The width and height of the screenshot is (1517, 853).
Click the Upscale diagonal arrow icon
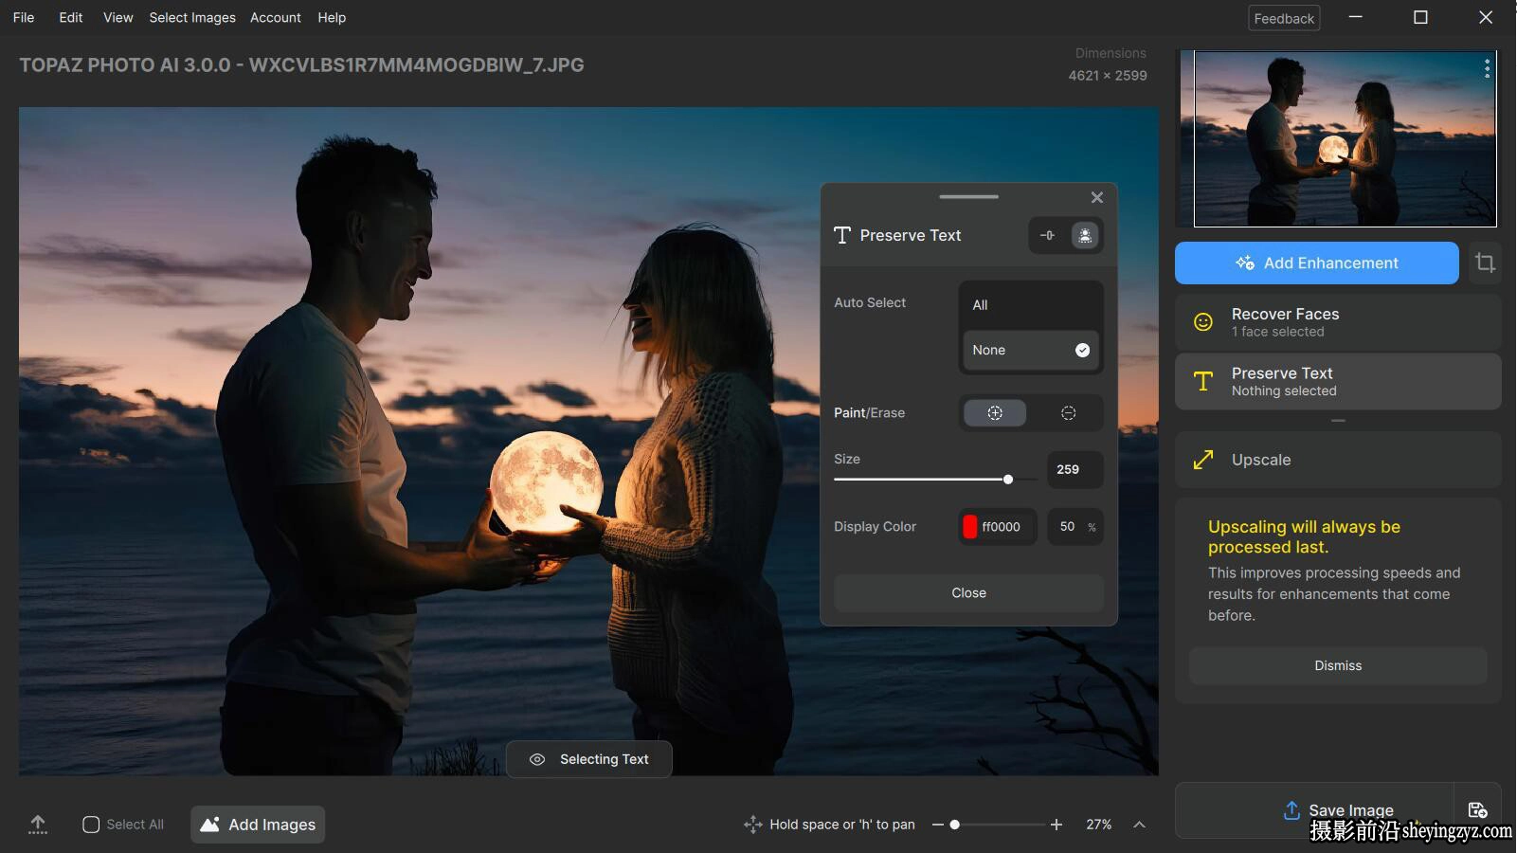(x=1202, y=460)
